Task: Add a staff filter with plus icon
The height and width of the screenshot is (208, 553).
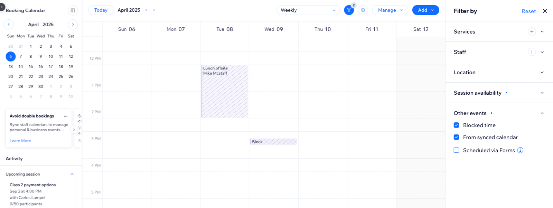Action: (532, 52)
